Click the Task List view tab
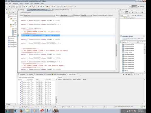 click(124, 10)
